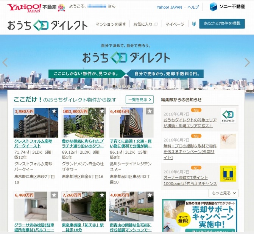Open お気に入り menu item
Screen dimensions: 254x234
pos(145,24)
